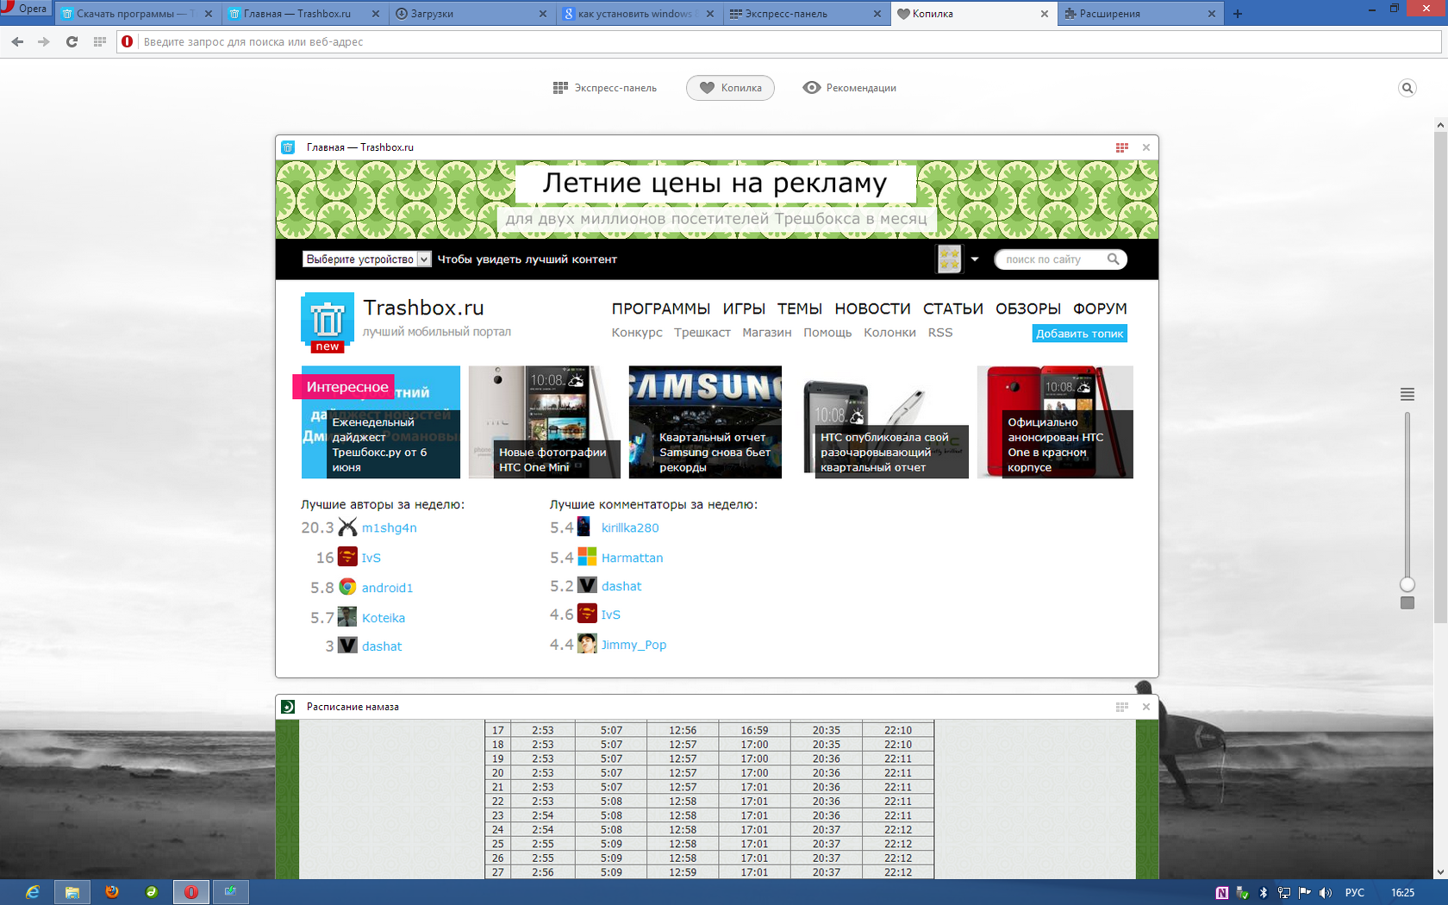Click the size slider handle on the right
Viewport: 1448px width, 905px height.
[1407, 584]
